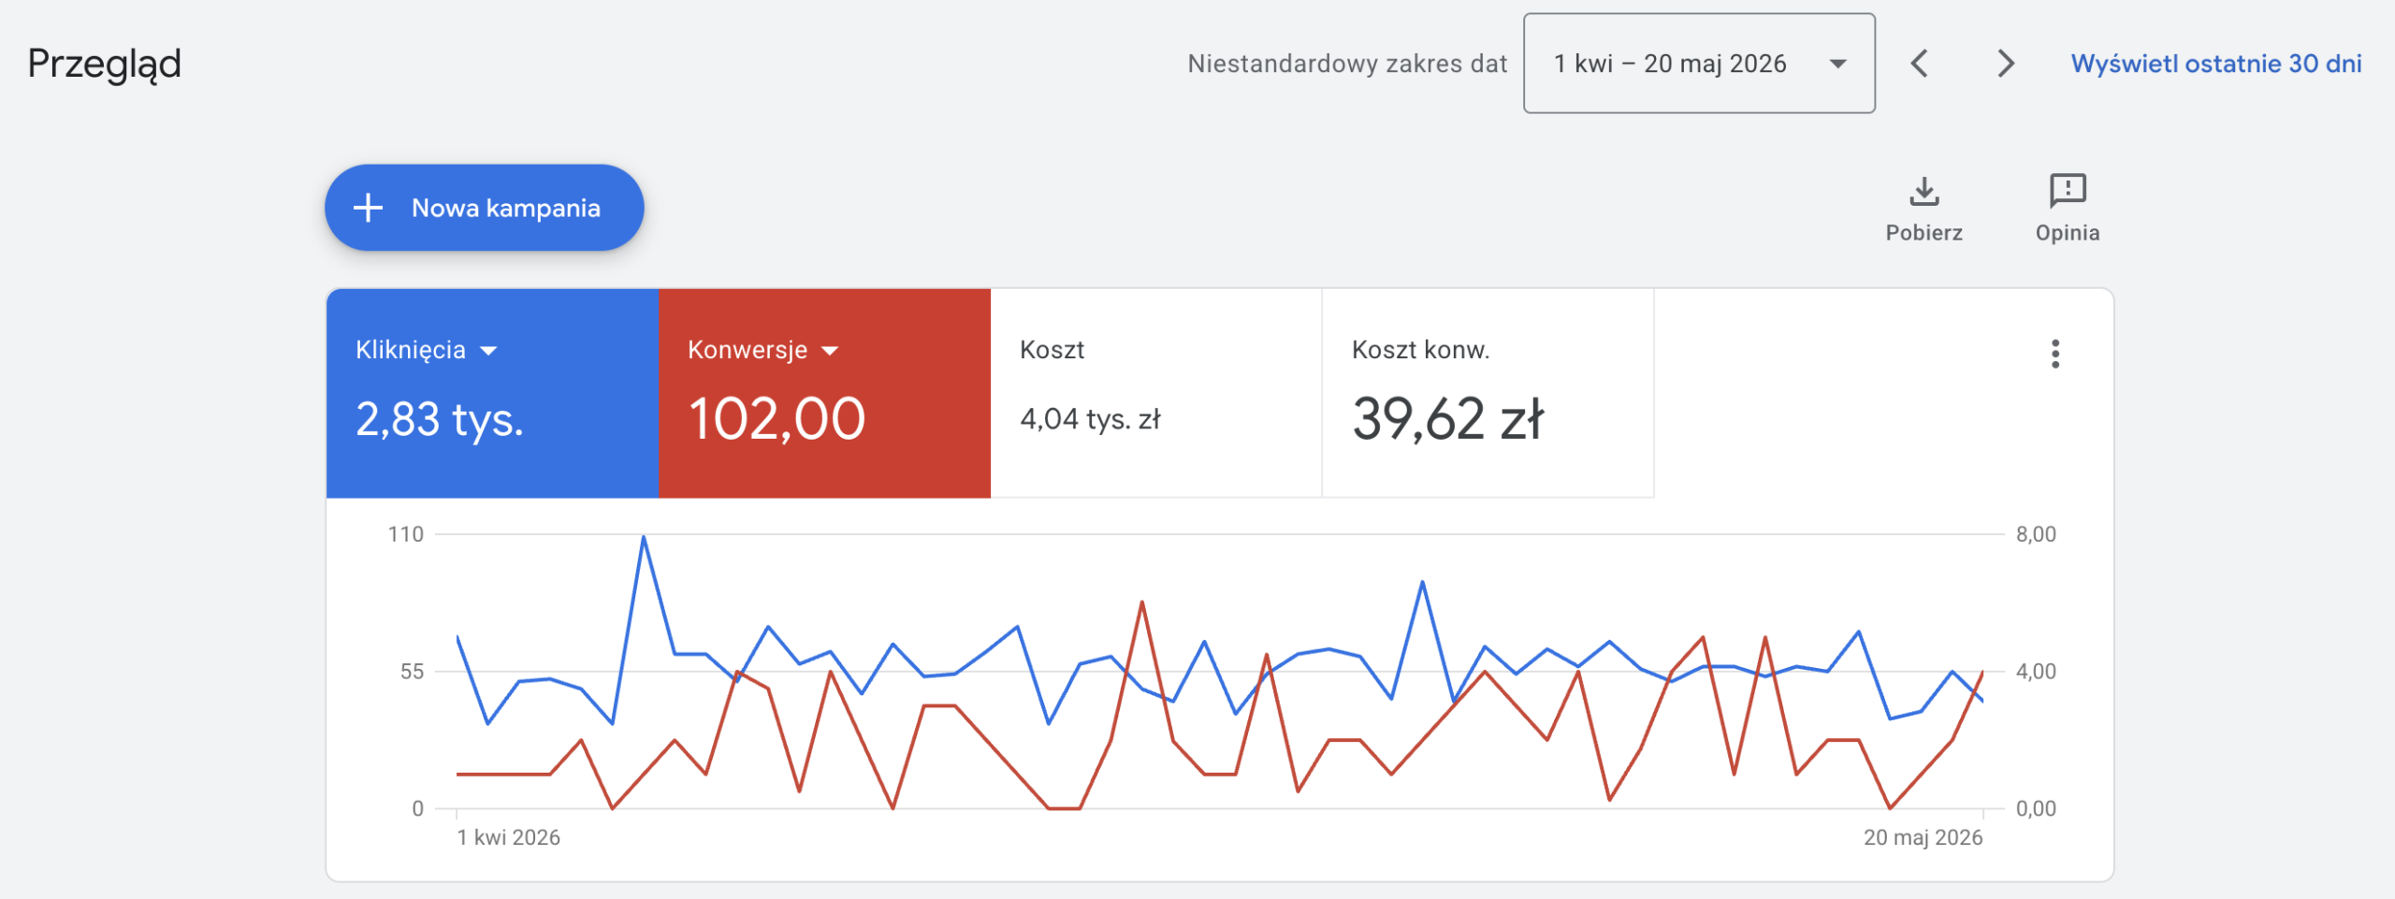The height and width of the screenshot is (899, 2395).
Task: Click the 110 left axis label
Action: (x=406, y=534)
